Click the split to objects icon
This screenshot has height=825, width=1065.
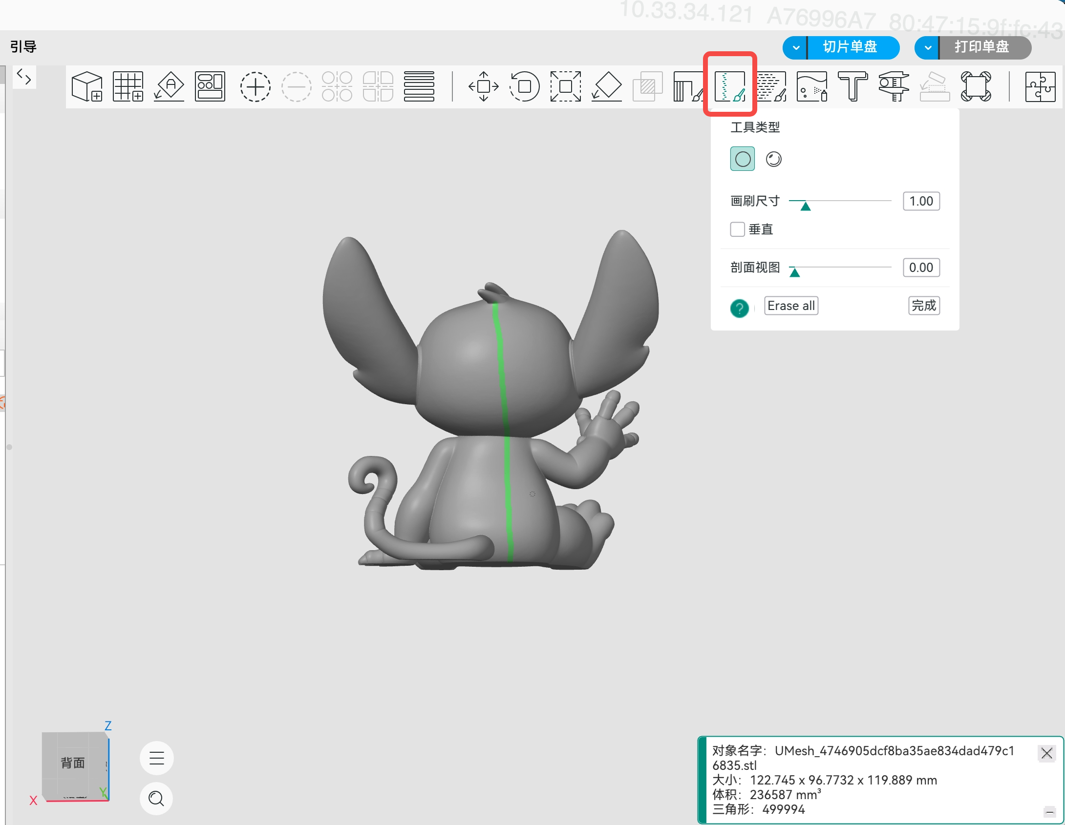[x=337, y=86]
